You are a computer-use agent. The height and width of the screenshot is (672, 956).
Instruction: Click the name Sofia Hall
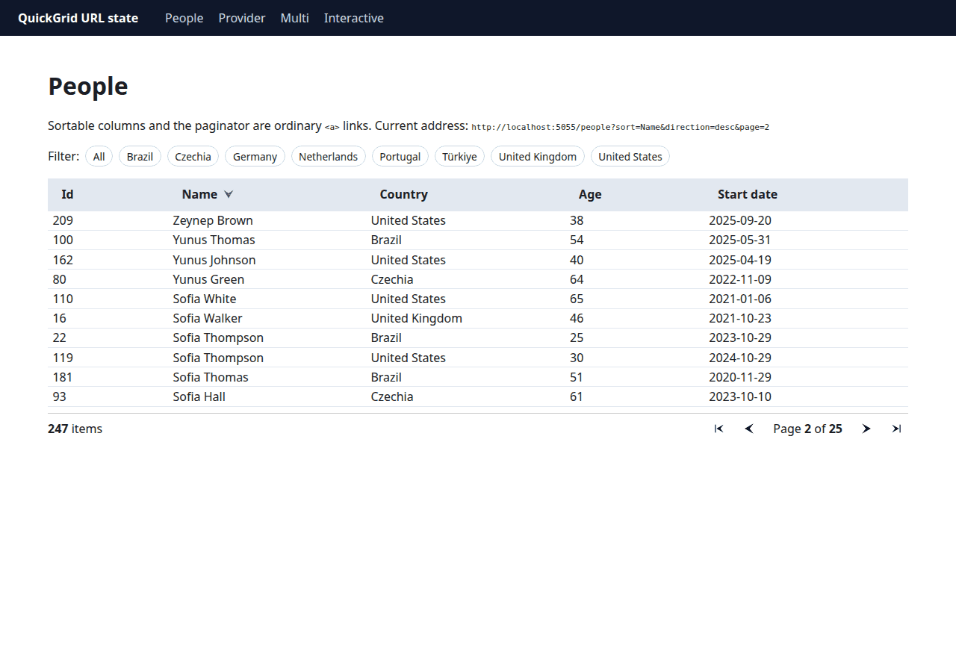(x=199, y=396)
